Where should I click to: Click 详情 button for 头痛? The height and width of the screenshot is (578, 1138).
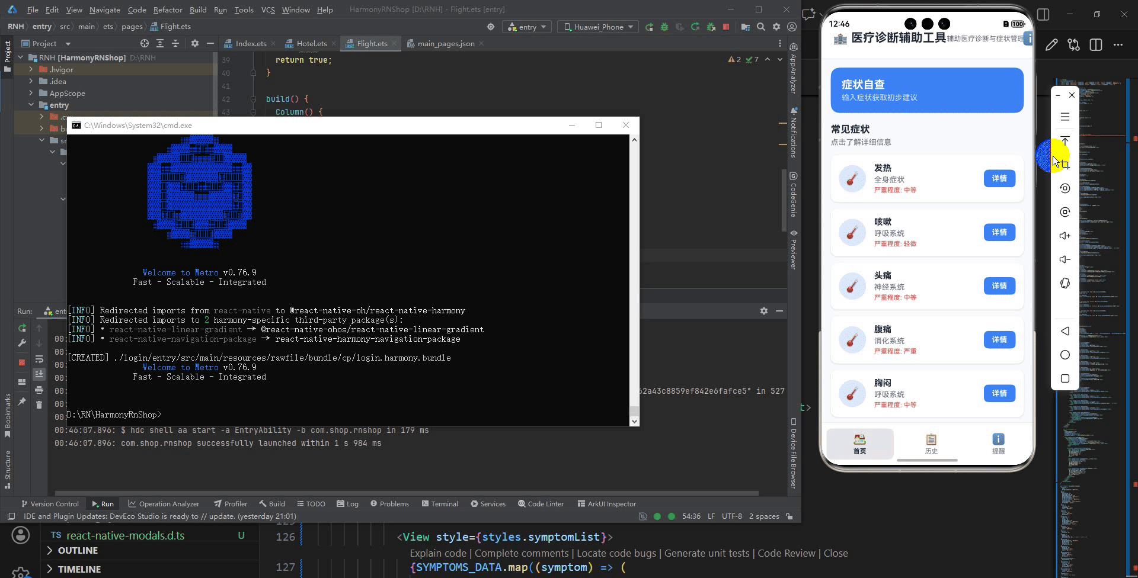coord(999,286)
